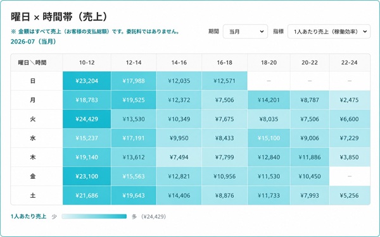The image size is (380, 237).
Task: Click the ¥13,530 cell
Action: (x=134, y=119)
